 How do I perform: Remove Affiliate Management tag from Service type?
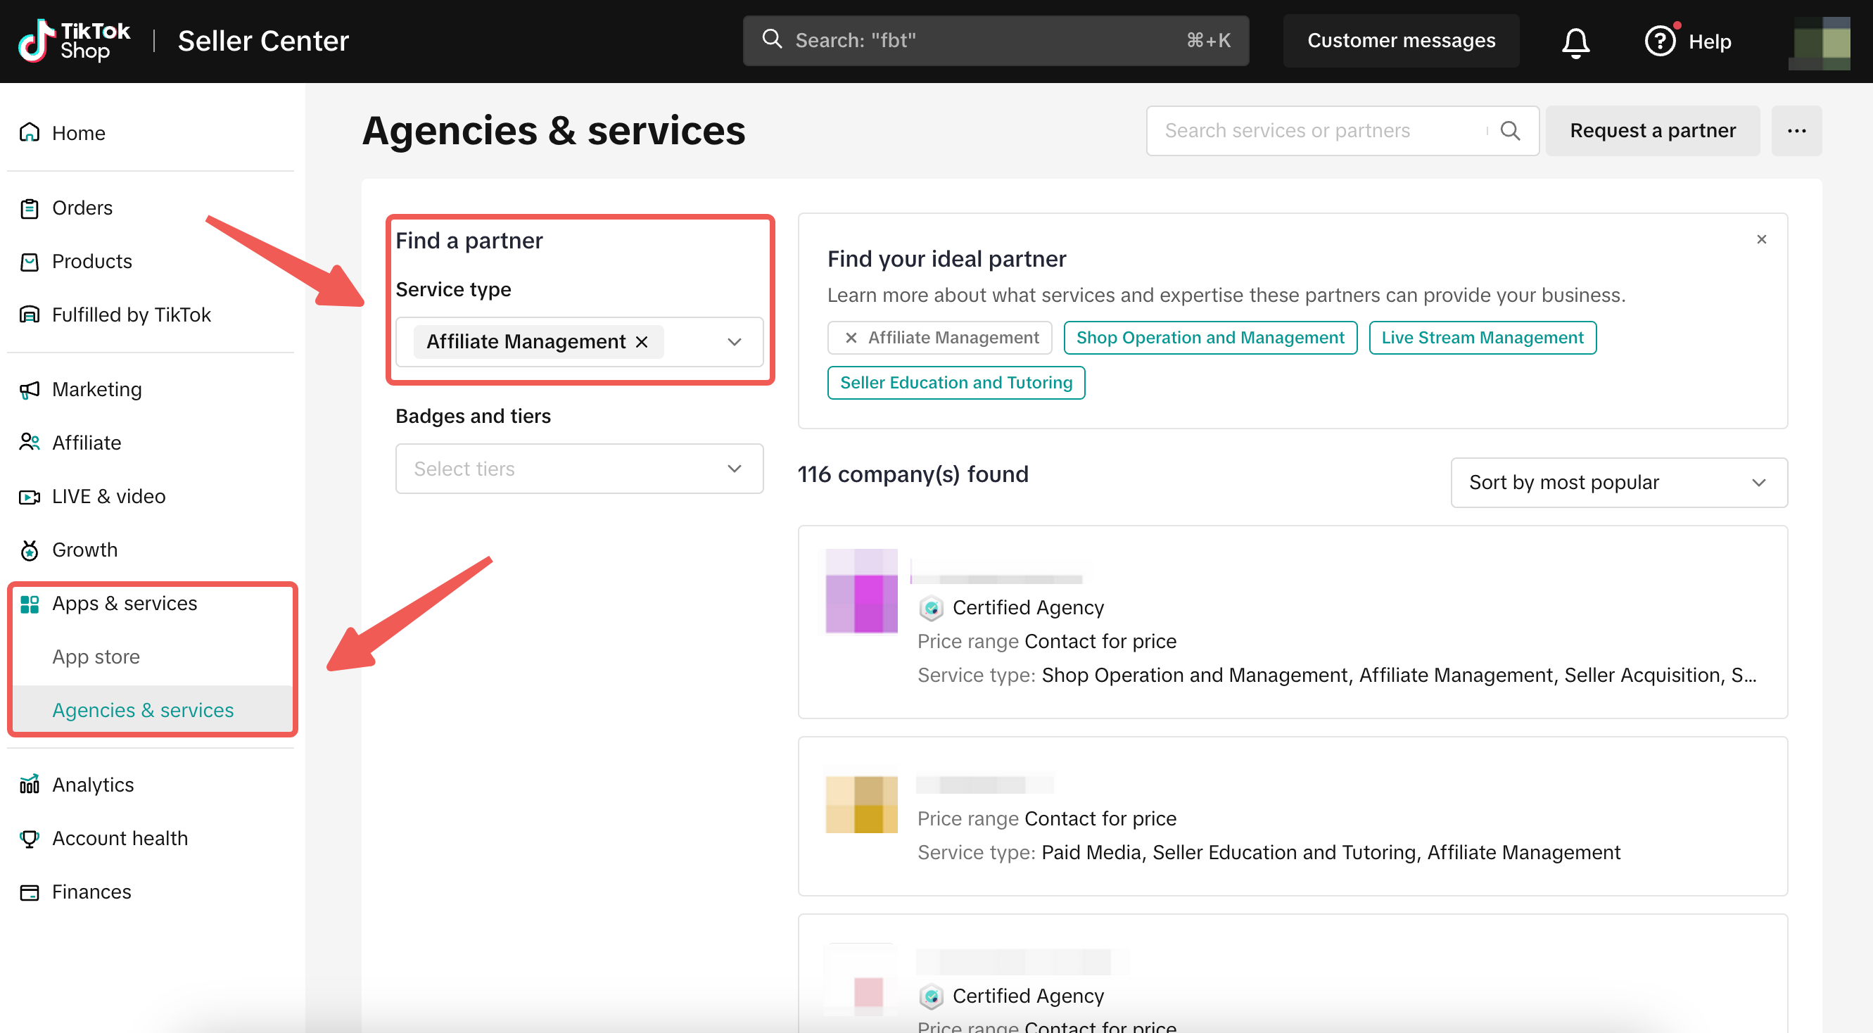click(641, 342)
